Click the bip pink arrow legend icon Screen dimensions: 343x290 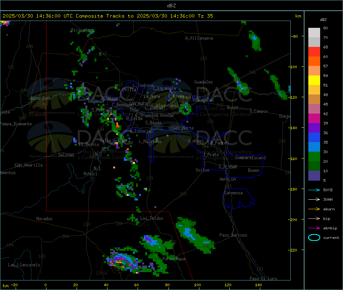coord(314,218)
